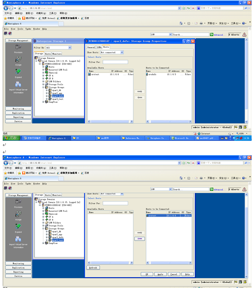This screenshot has height=288, width=252.
Task: Move host left with remove arrow, upper dialog
Action: (140, 97)
